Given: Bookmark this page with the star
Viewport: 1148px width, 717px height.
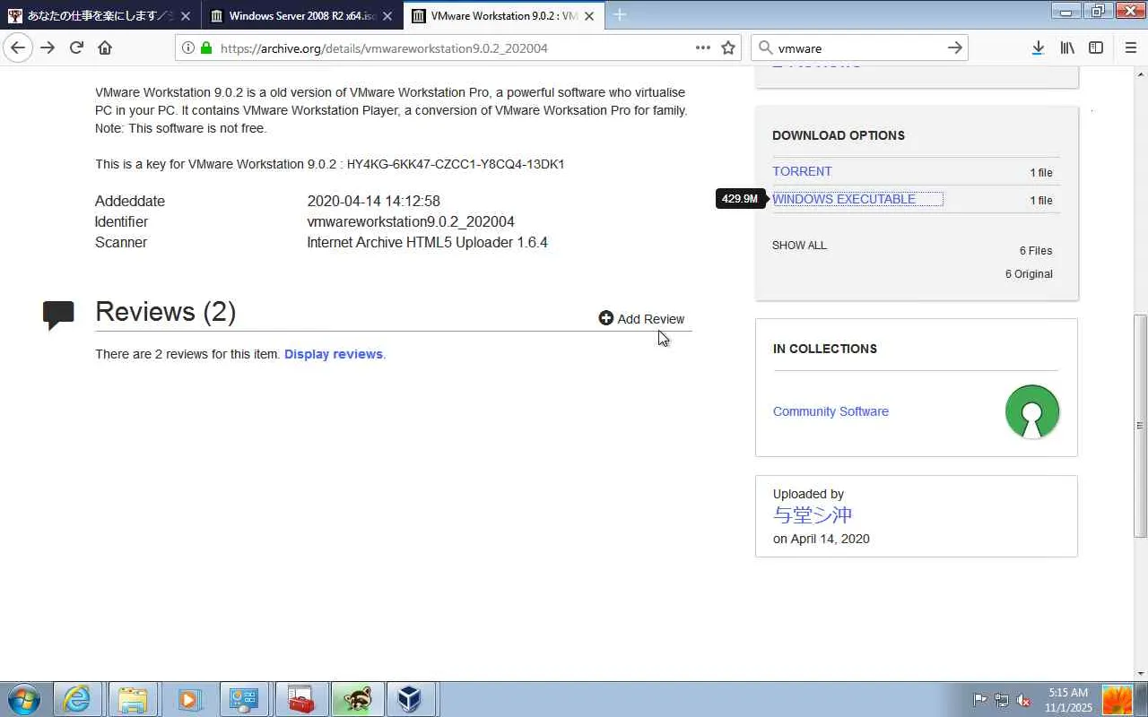Looking at the screenshot, I should (x=728, y=48).
